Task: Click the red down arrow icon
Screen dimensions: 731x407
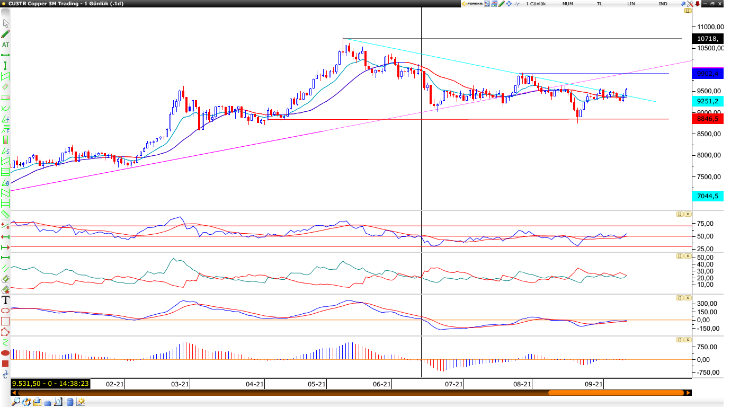Action: point(698,4)
